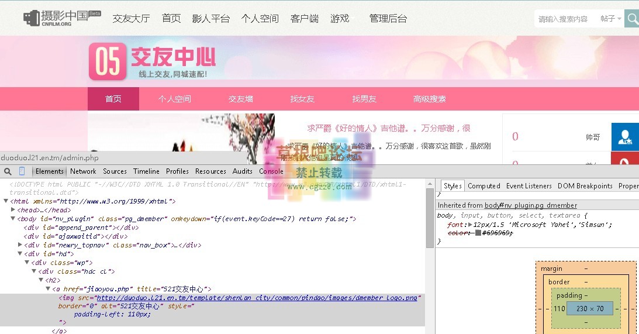Select the Styles sidebar tab
The image size is (639, 334).
pos(453,186)
